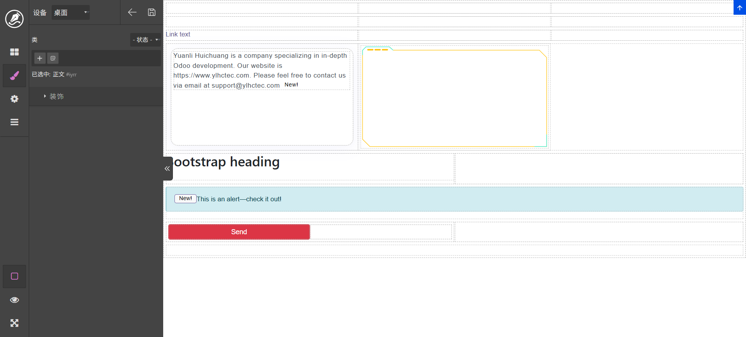
Task: Click the blue scroll-to-top arrow button
Action: (739, 7)
